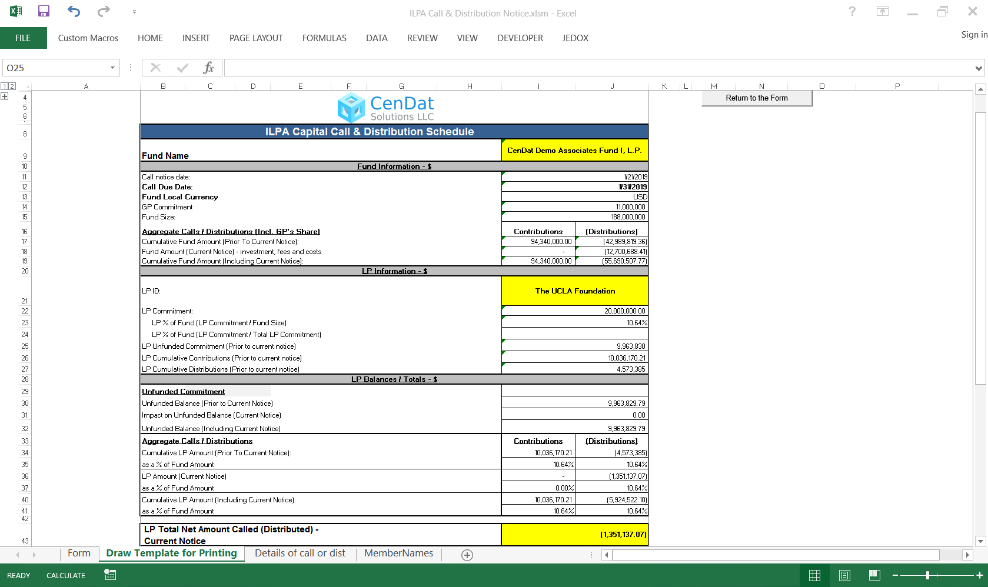The height and width of the screenshot is (587, 988).
Task: Click the Insert Function fx icon
Action: coord(208,68)
